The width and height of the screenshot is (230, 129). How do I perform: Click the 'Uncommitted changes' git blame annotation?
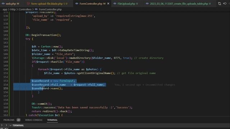pos(160,85)
